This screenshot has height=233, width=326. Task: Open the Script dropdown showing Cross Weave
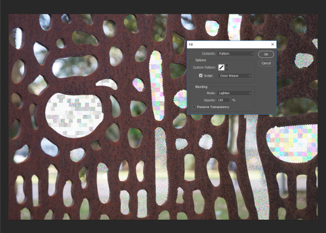tap(235, 75)
